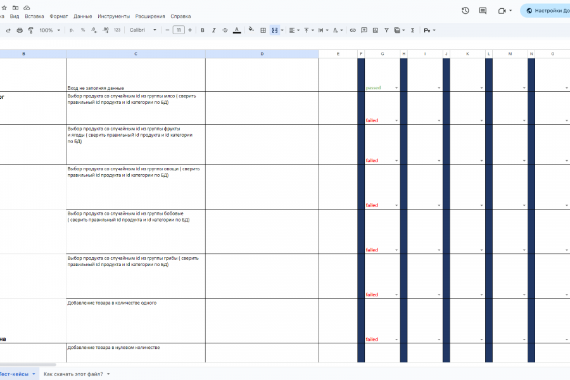Open failed dropdown for овощи row
570x380 pixels.
396,205
